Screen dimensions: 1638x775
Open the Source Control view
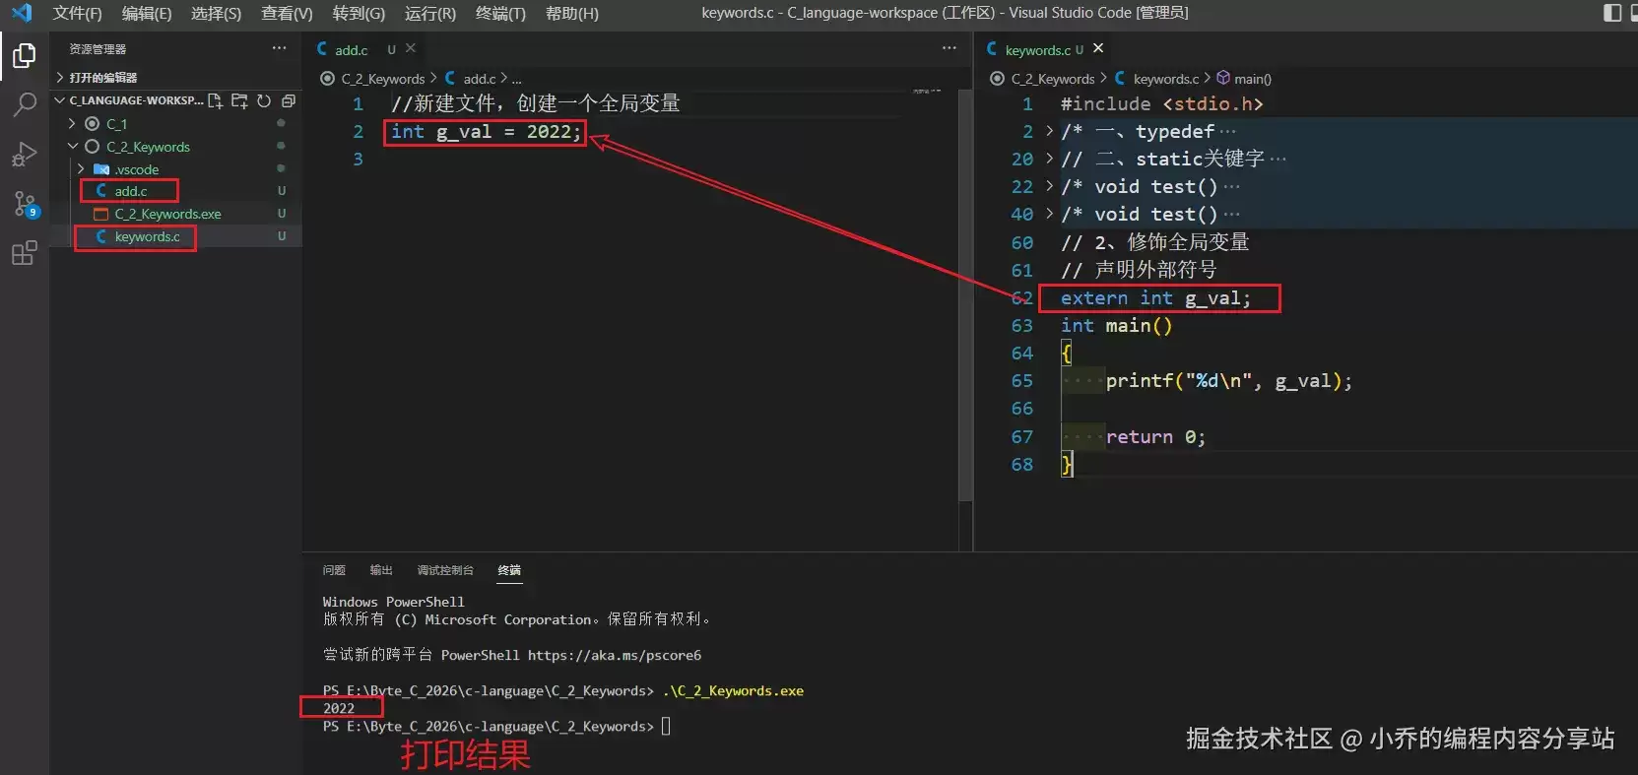(25, 204)
